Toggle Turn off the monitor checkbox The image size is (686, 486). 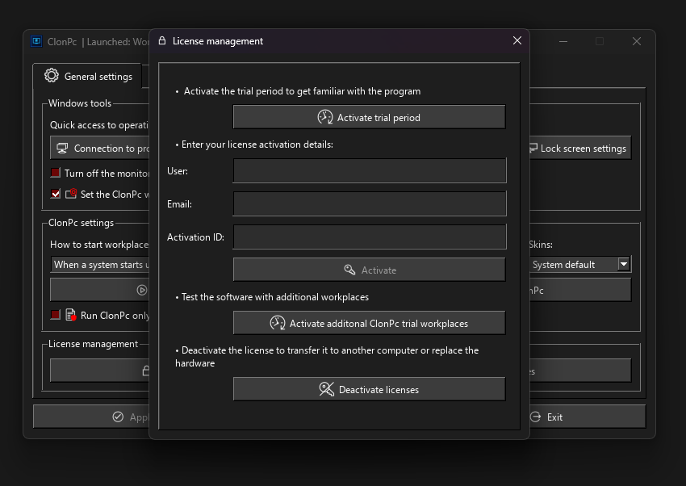[x=55, y=172]
